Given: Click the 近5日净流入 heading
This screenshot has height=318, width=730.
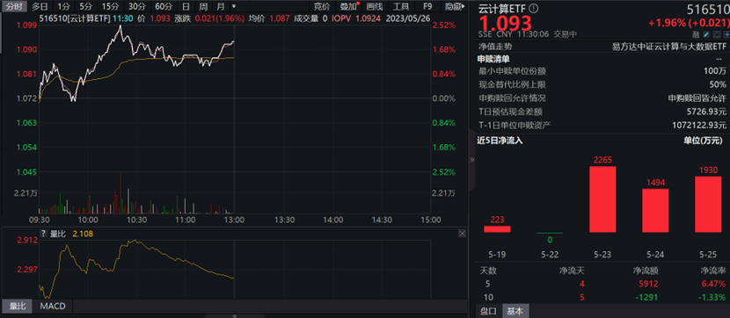Looking at the screenshot, I should [x=500, y=141].
